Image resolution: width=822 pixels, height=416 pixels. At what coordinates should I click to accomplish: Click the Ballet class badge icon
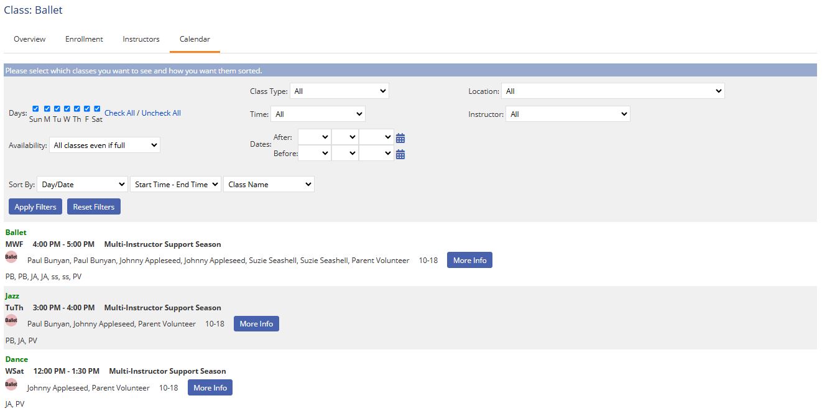11,257
